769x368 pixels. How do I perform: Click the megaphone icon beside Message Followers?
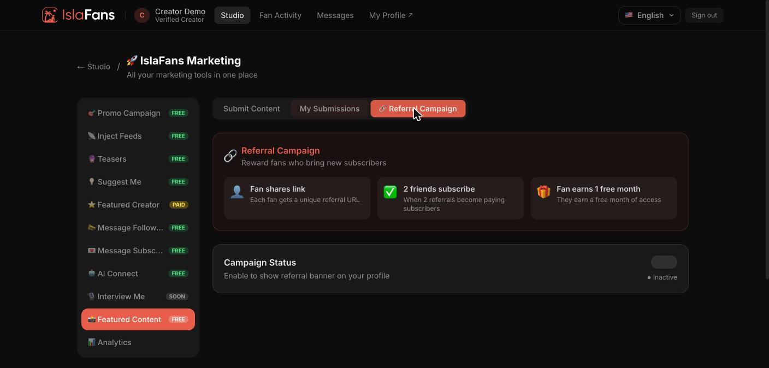tap(91, 228)
